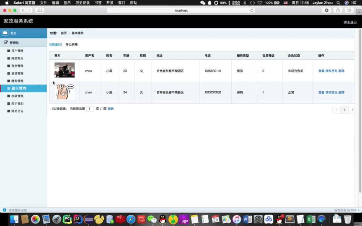362x226 pixels.
Task: Click 首页 in the breadcrumb
Action: pyautogui.click(x=64, y=33)
